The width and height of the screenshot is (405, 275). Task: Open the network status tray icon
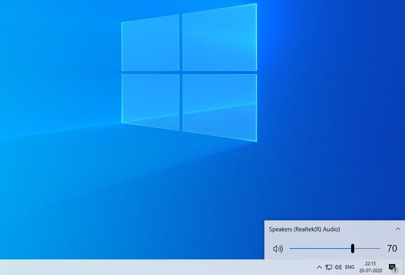pos(329,267)
